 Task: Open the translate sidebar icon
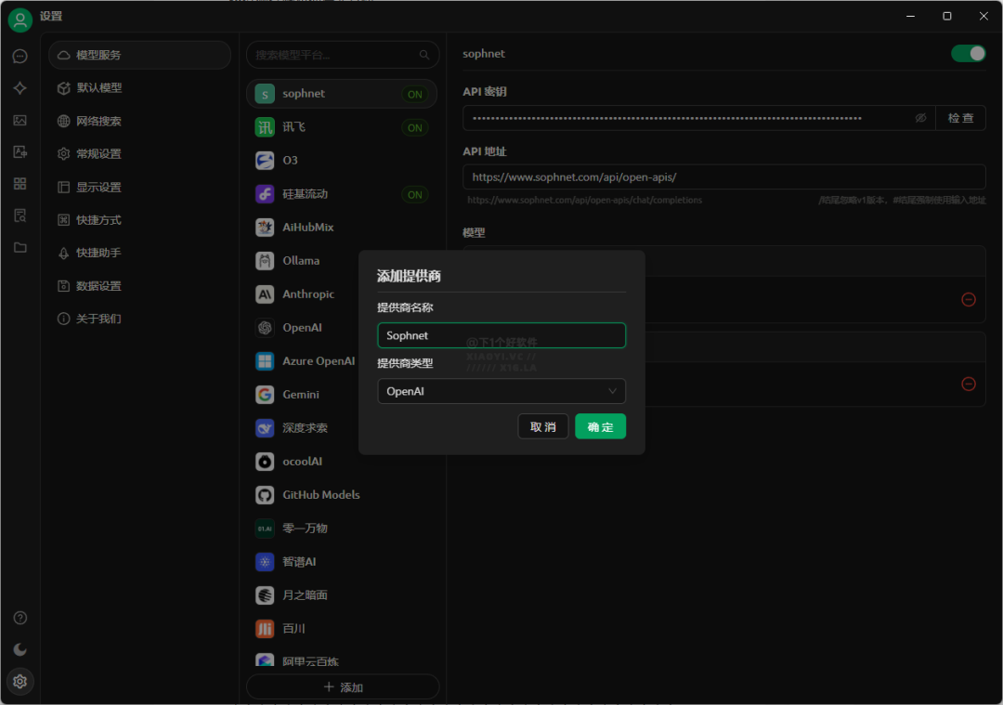(20, 152)
